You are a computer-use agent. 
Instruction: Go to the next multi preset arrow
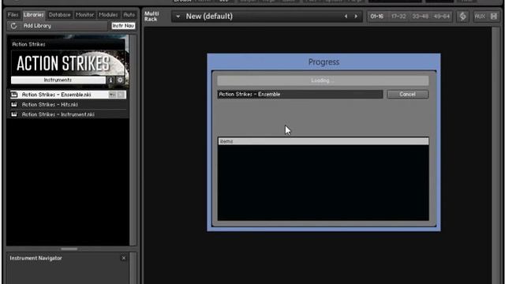pyautogui.click(x=356, y=17)
